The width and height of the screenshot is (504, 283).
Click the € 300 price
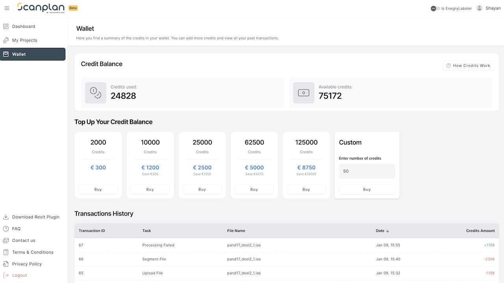(98, 167)
